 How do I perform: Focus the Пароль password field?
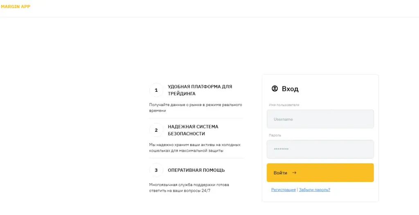pyautogui.click(x=320, y=149)
